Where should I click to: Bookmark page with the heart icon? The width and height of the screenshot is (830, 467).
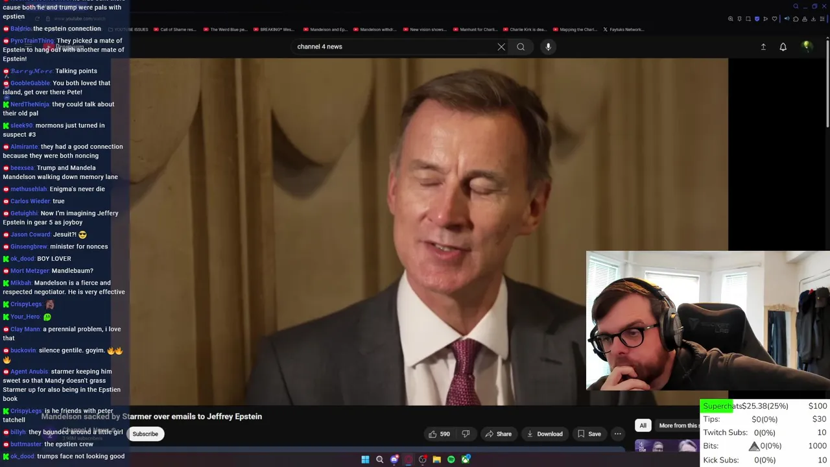coord(774,19)
